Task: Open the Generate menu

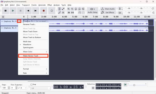Action: click(42, 5)
